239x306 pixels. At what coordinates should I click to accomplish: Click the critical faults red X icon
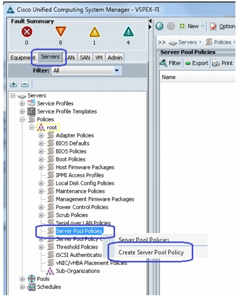[27, 32]
